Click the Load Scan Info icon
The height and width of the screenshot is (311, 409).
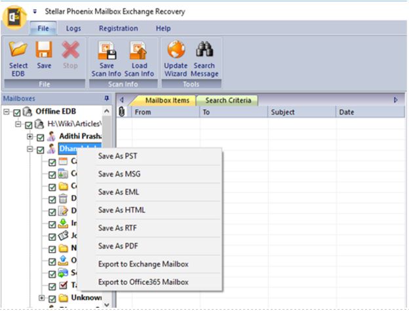point(139,50)
